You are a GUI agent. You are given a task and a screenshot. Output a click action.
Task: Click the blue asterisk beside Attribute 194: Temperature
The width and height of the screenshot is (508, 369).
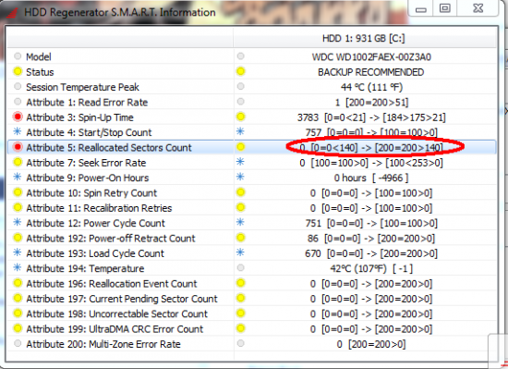18,268
